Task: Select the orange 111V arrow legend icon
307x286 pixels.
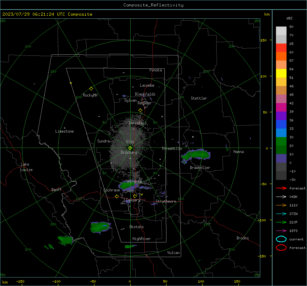Action: pos(281,205)
